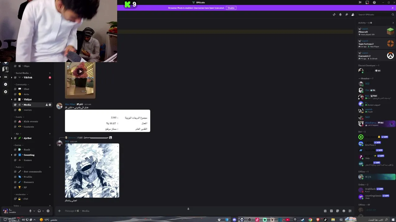Viewport: 396px width, 222px height.
Task: Create channel in Public category
Action: coord(50,167)
